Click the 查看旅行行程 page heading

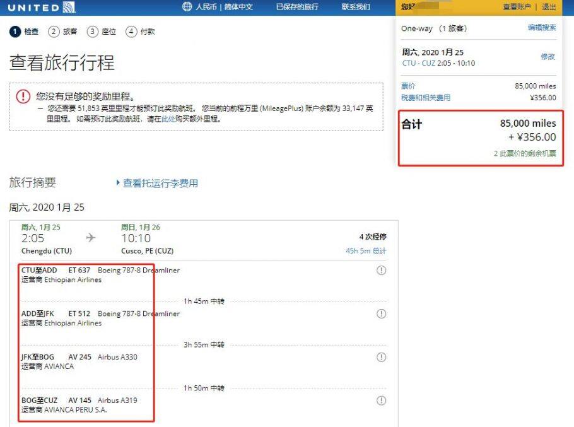[x=62, y=62]
